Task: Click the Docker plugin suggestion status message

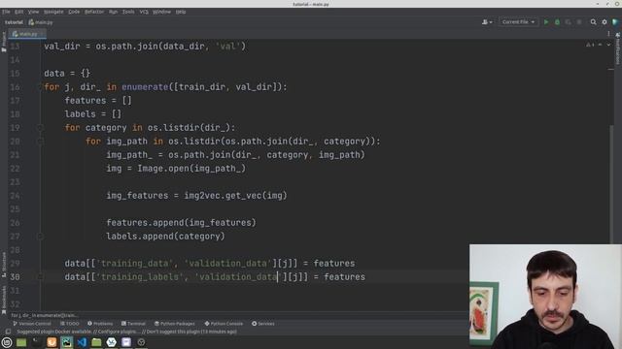Action: (x=126, y=332)
